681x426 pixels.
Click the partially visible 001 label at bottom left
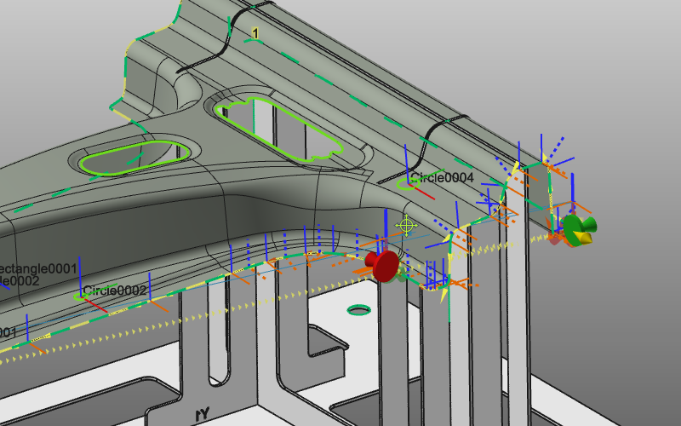(8, 331)
